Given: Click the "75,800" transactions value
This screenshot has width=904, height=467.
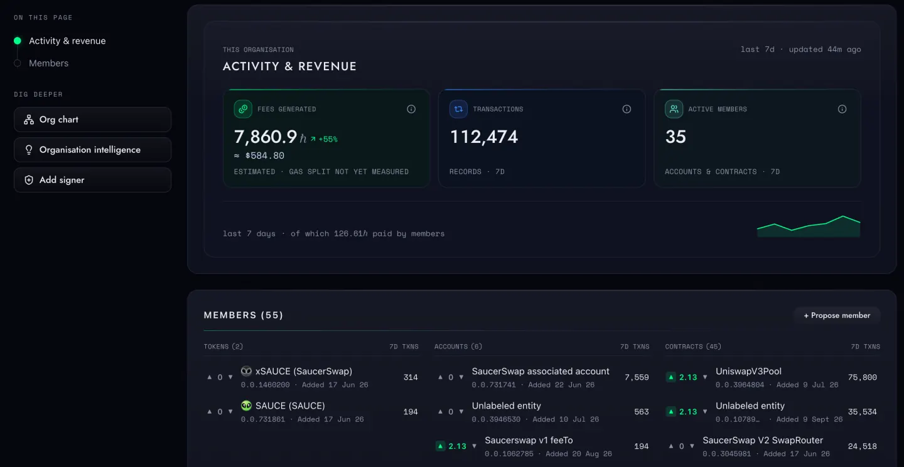Looking at the screenshot, I should [x=862, y=377].
